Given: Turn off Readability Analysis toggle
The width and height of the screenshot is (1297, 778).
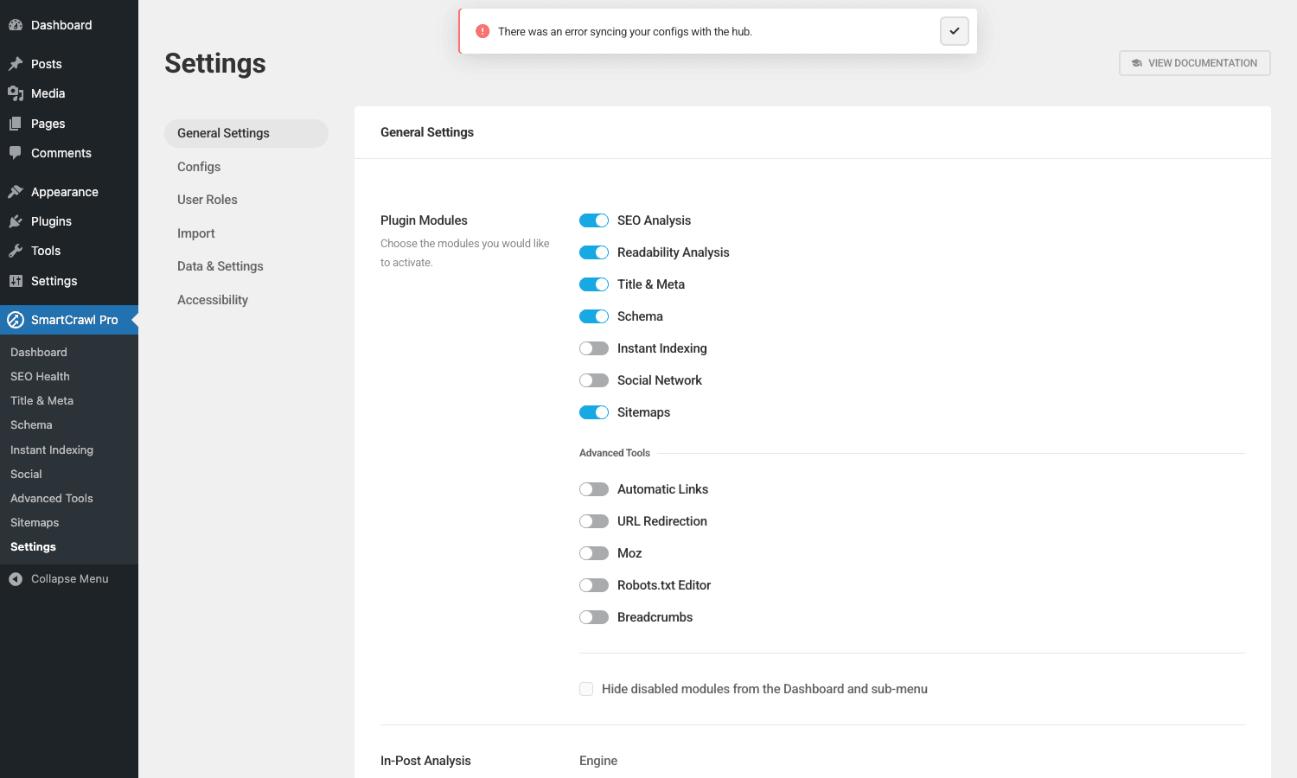Looking at the screenshot, I should [x=594, y=252].
